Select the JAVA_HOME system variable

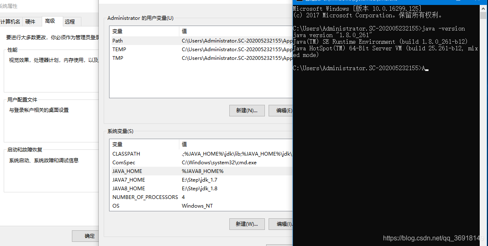coord(201,171)
